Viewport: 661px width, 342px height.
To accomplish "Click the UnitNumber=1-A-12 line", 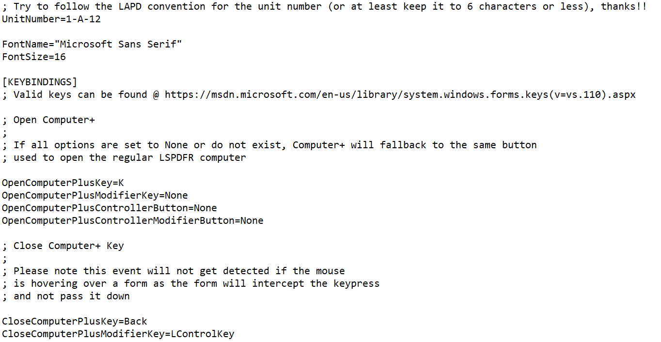I will (51, 19).
